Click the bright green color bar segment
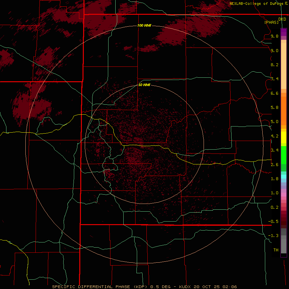Image resolution: width=289 pixels, height=289 pixels. coord(284,155)
